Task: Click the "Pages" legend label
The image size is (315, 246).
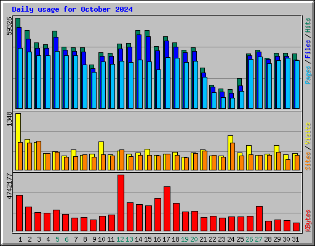Action: coord(308,75)
